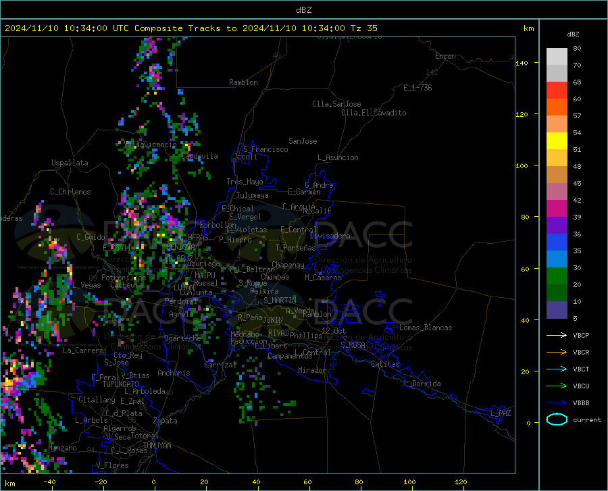Select the magenta 39 dBZ color swatch
Screen dimensions: 608x491
(557, 209)
